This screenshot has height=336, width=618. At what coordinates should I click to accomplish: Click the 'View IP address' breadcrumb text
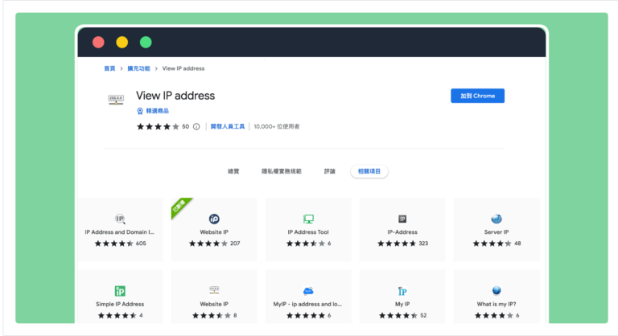coord(183,68)
